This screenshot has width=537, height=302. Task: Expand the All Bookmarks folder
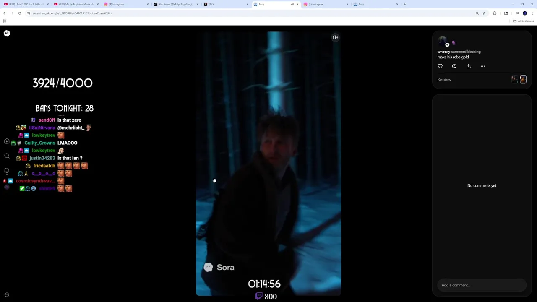click(523, 21)
